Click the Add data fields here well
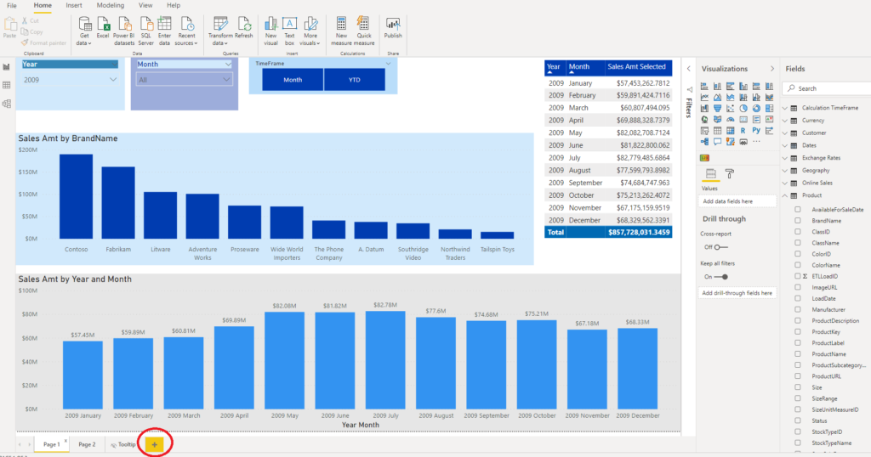Viewport: 871px width, 457px height. pos(737,201)
